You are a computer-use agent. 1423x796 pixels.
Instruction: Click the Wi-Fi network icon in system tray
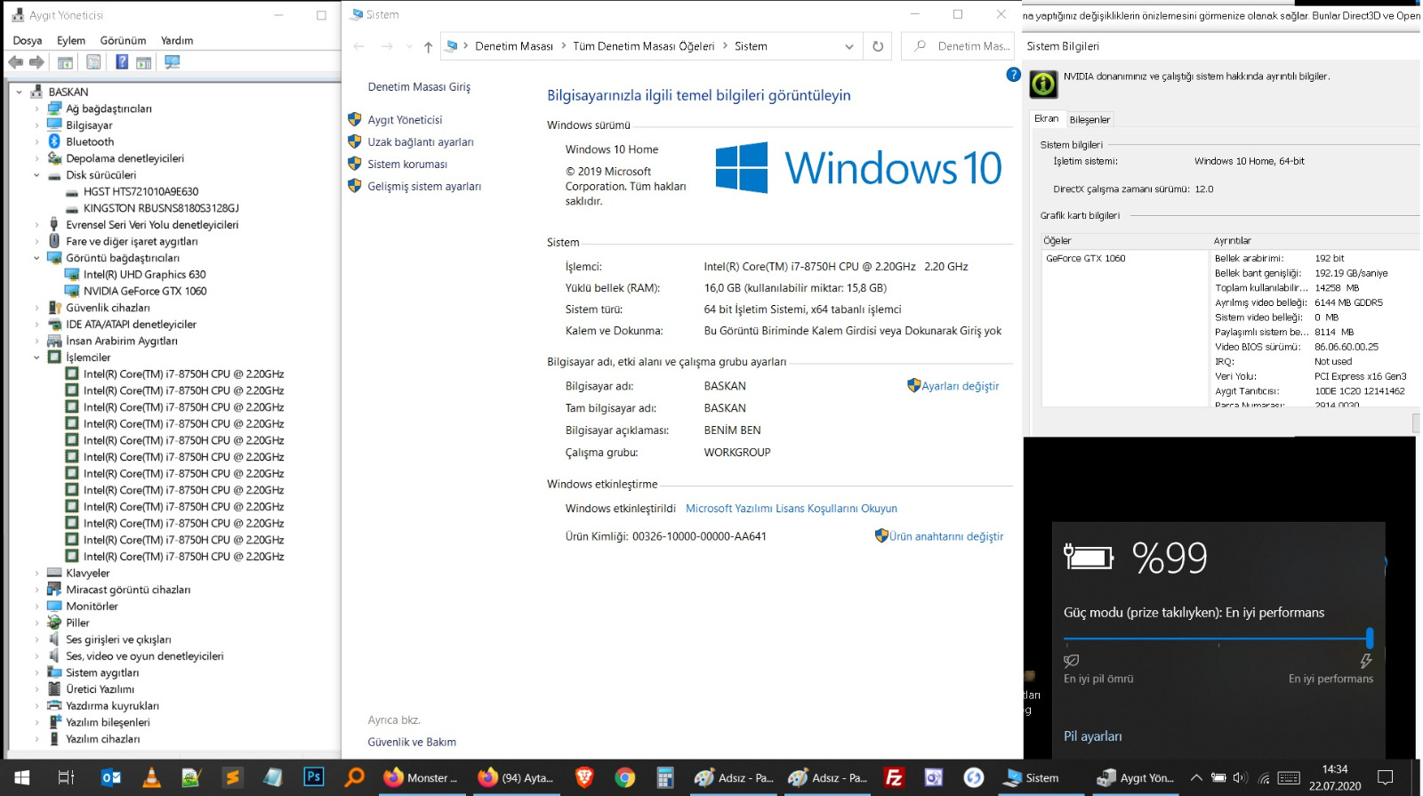click(1264, 778)
